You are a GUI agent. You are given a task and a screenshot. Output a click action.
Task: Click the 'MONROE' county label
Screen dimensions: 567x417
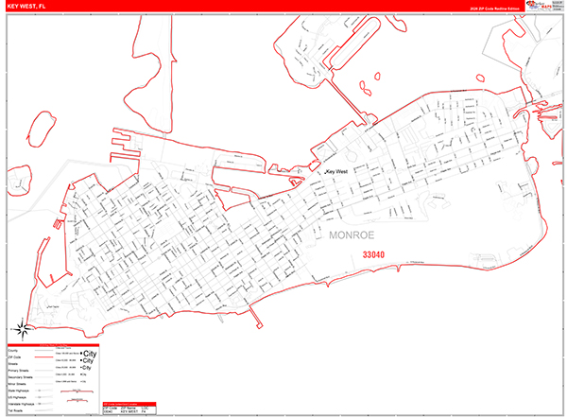click(x=352, y=235)
